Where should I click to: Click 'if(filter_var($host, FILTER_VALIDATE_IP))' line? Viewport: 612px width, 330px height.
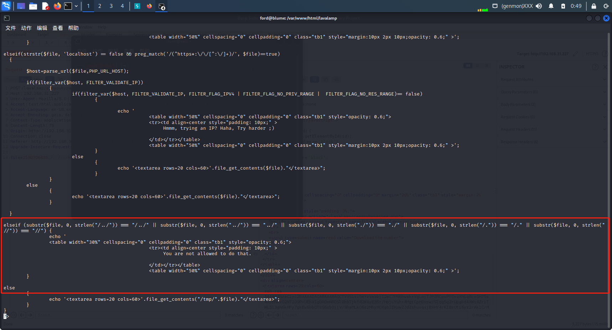[85, 83]
